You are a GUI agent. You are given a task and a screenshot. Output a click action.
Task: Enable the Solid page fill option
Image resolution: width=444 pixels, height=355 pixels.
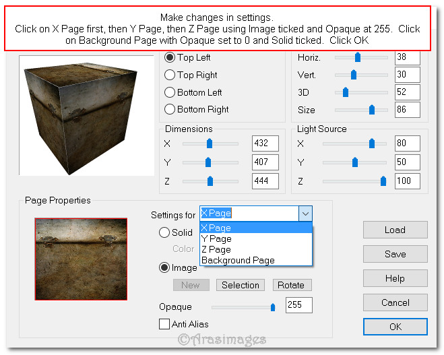[164, 232]
